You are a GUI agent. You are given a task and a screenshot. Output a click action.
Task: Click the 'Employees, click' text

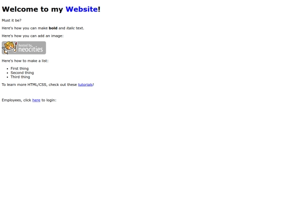(16, 100)
